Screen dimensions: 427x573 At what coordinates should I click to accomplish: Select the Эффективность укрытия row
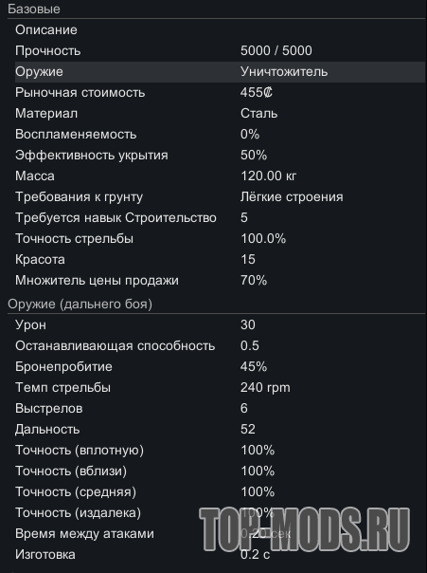220,155
